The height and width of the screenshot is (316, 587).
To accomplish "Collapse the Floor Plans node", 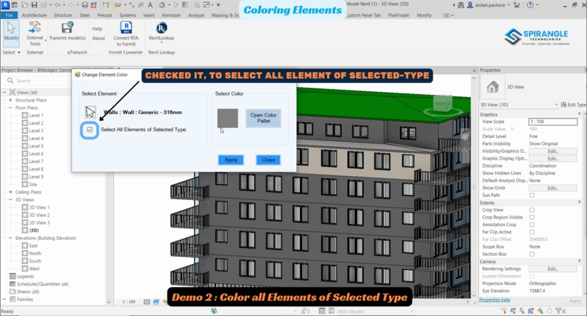I will (x=10, y=108).
